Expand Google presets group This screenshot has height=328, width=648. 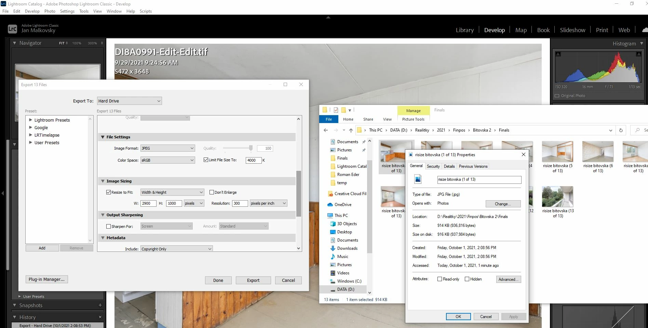[x=30, y=127]
